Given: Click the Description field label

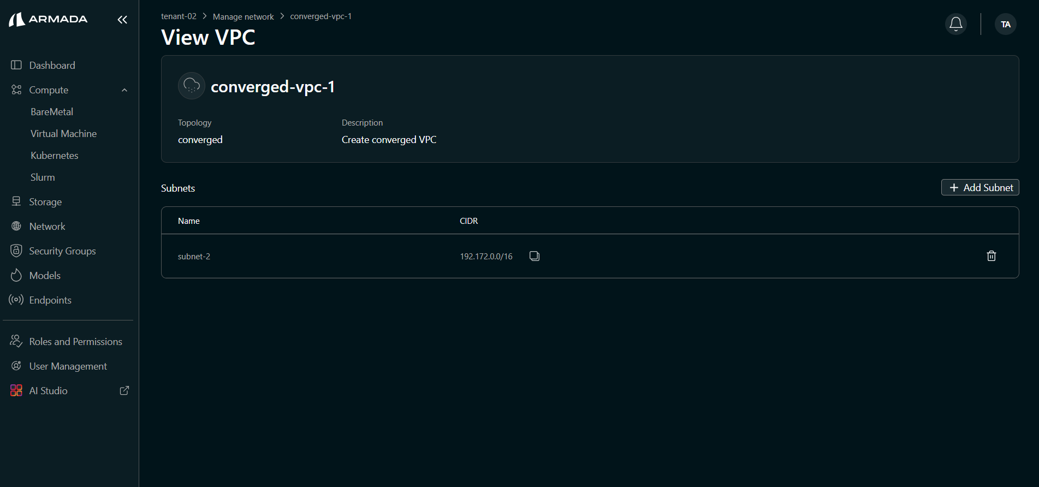Looking at the screenshot, I should (x=363, y=123).
